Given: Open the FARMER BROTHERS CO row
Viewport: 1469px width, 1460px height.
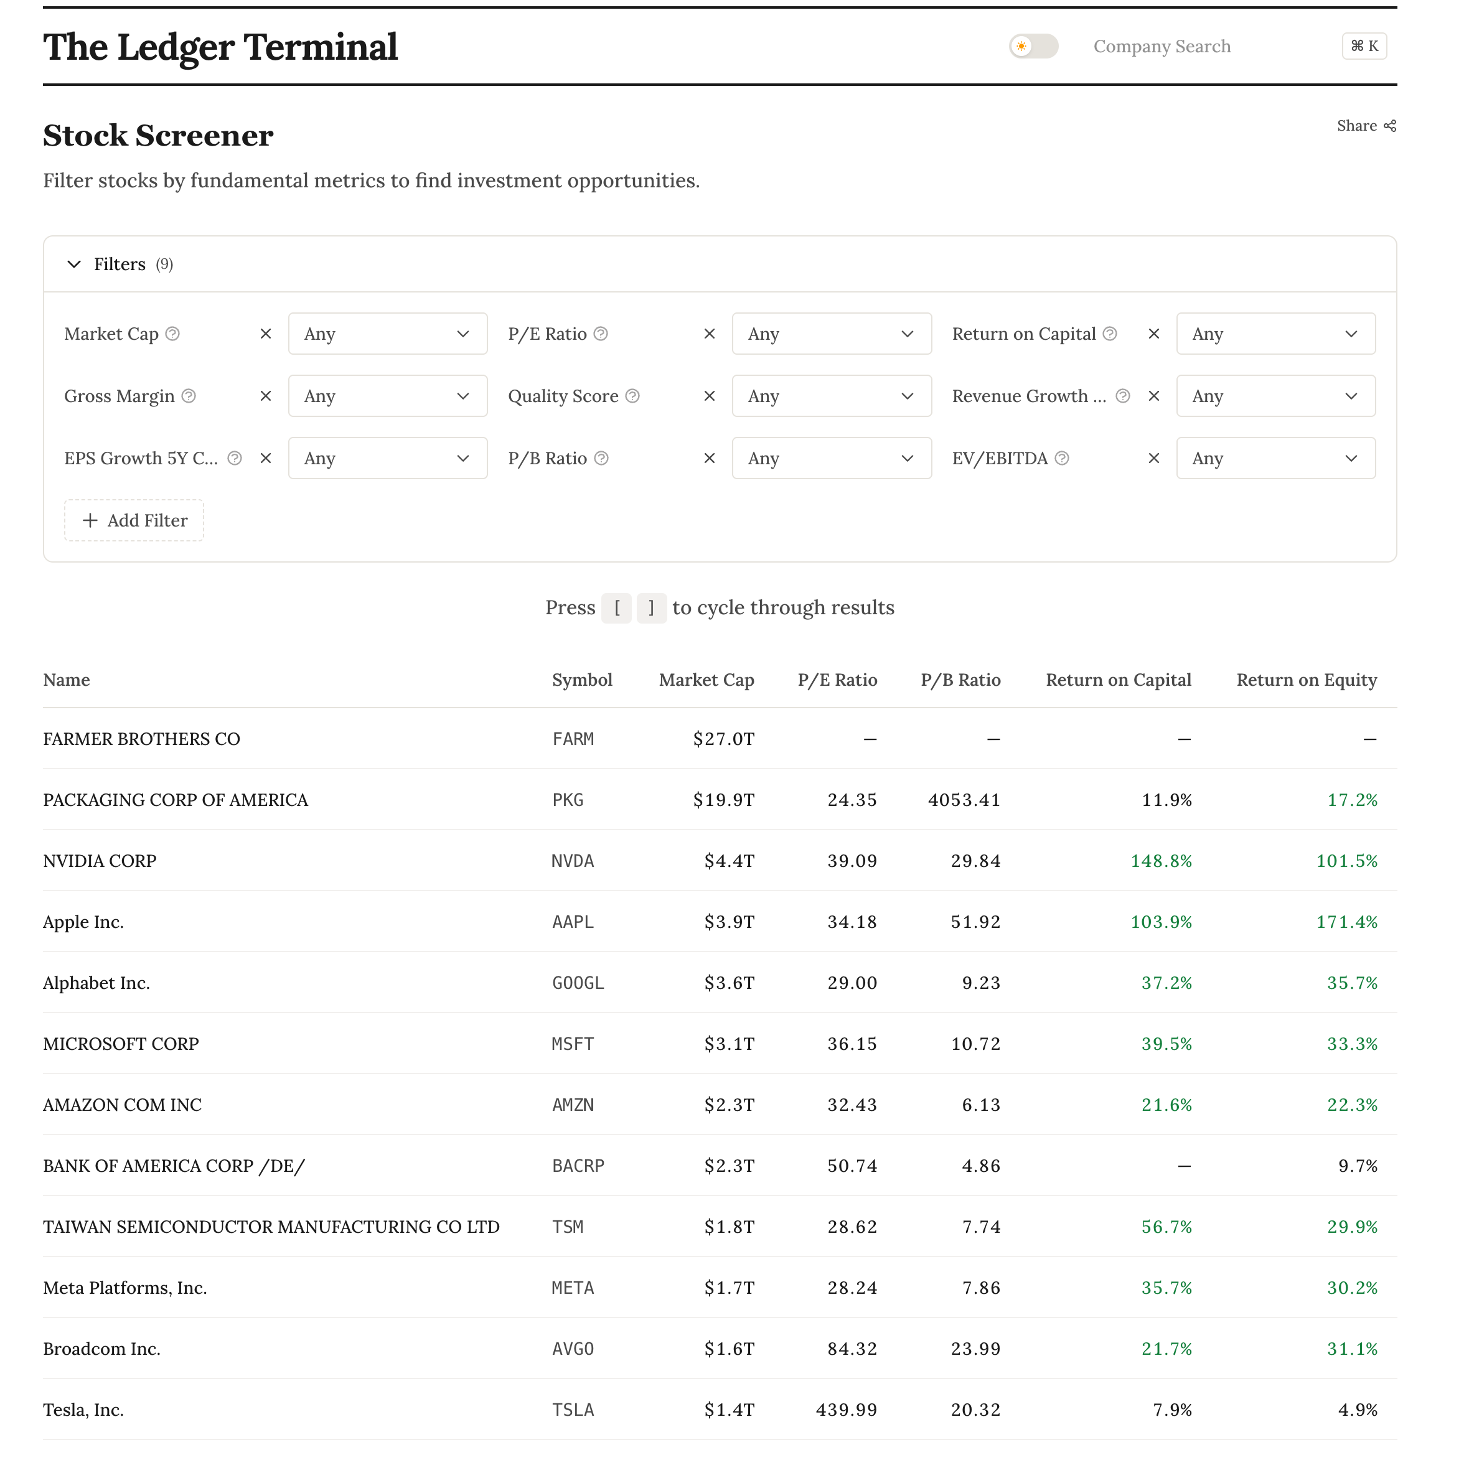Looking at the screenshot, I should click(x=720, y=739).
